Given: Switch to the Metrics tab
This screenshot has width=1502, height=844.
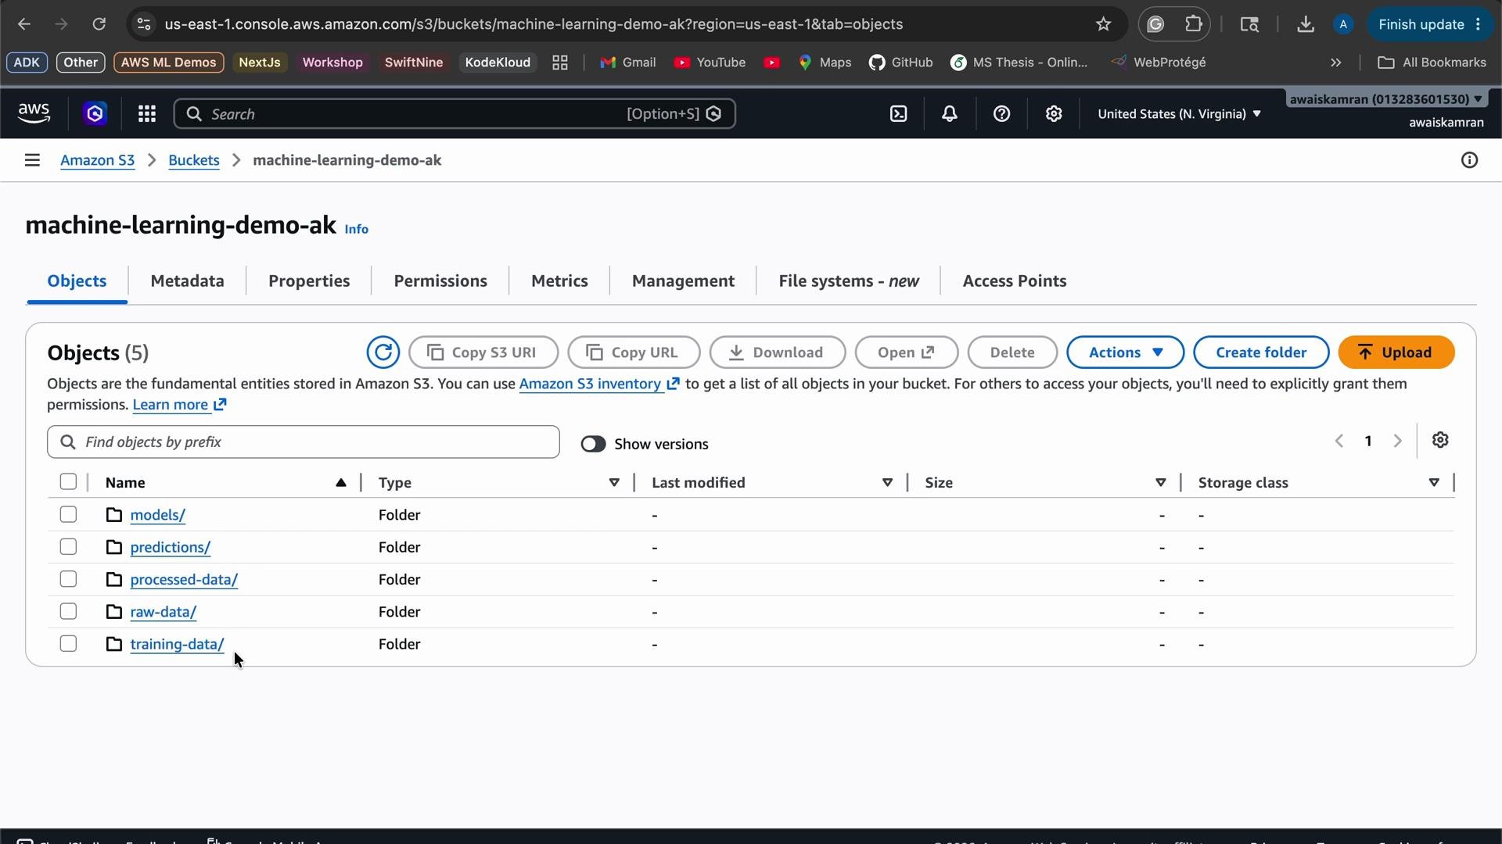Looking at the screenshot, I should (x=559, y=281).
